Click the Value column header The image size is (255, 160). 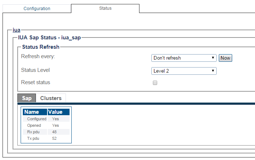(59, 112)
